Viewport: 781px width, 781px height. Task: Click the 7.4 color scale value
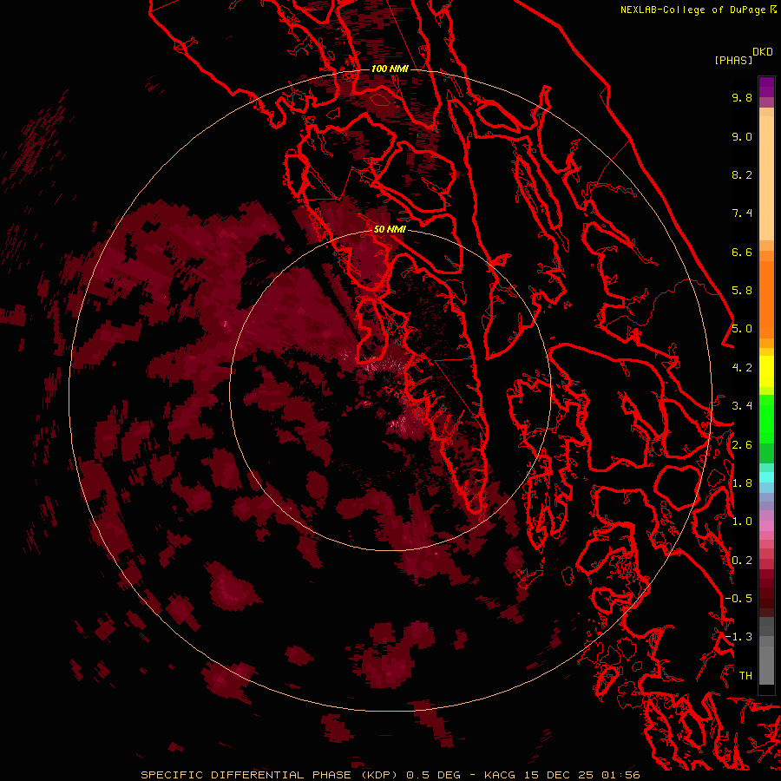coord(742,213)
